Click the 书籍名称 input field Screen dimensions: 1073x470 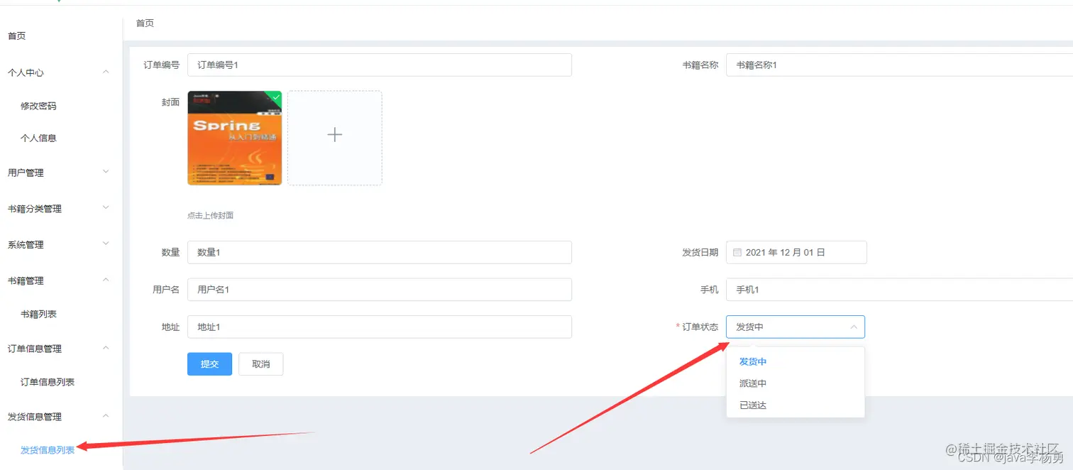[899, 65]
